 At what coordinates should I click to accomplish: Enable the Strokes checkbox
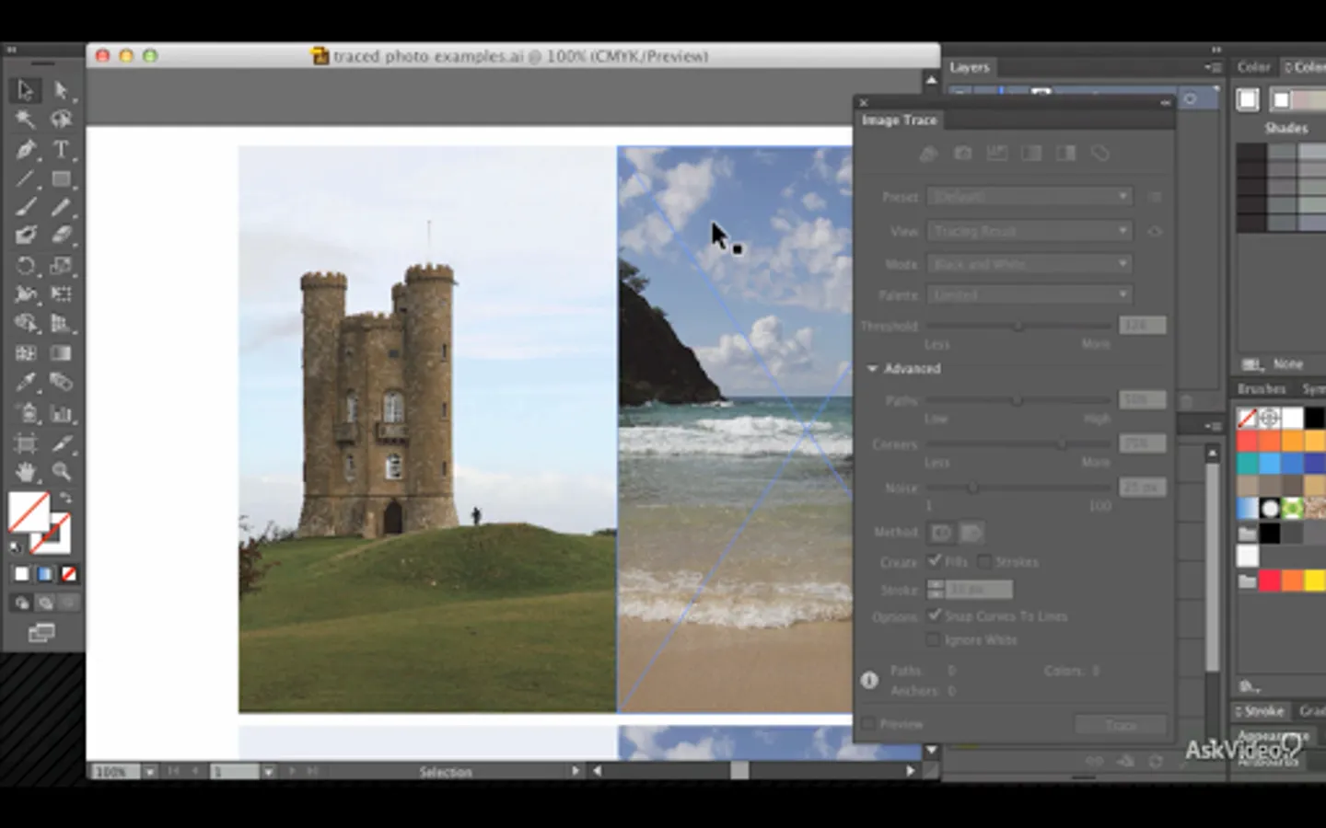click(984, 561)
